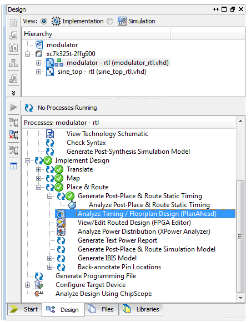Click the rerun process sidebar icon

coord(13,123)
